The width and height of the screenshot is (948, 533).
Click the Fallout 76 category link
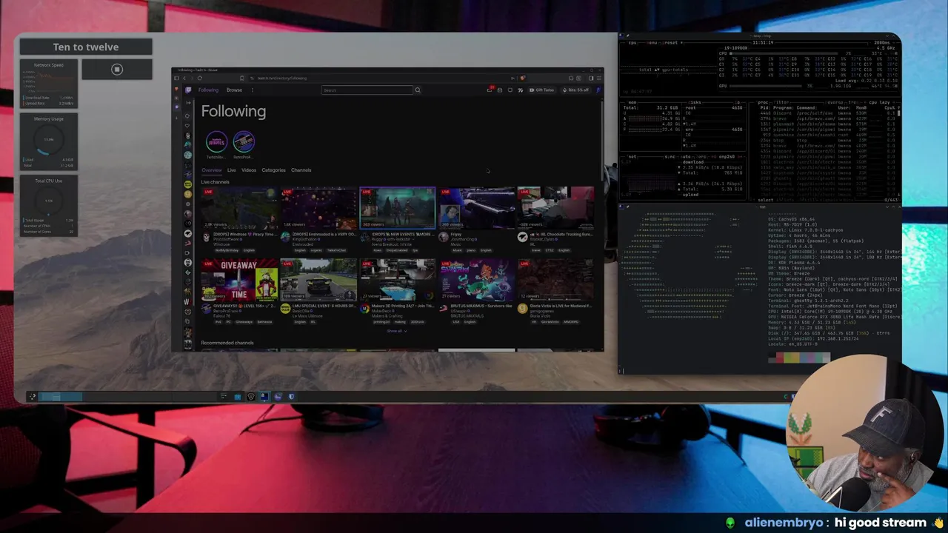(222, 316)
